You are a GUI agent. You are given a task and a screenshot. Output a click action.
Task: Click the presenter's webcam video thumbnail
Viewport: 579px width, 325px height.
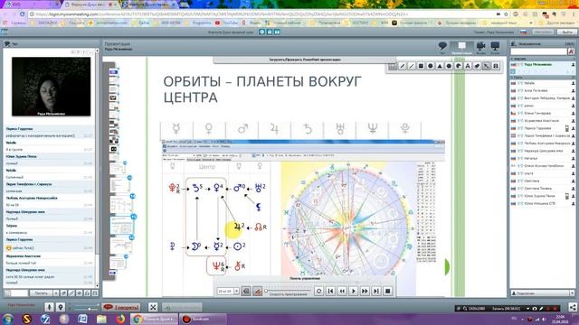pos(51,87)
